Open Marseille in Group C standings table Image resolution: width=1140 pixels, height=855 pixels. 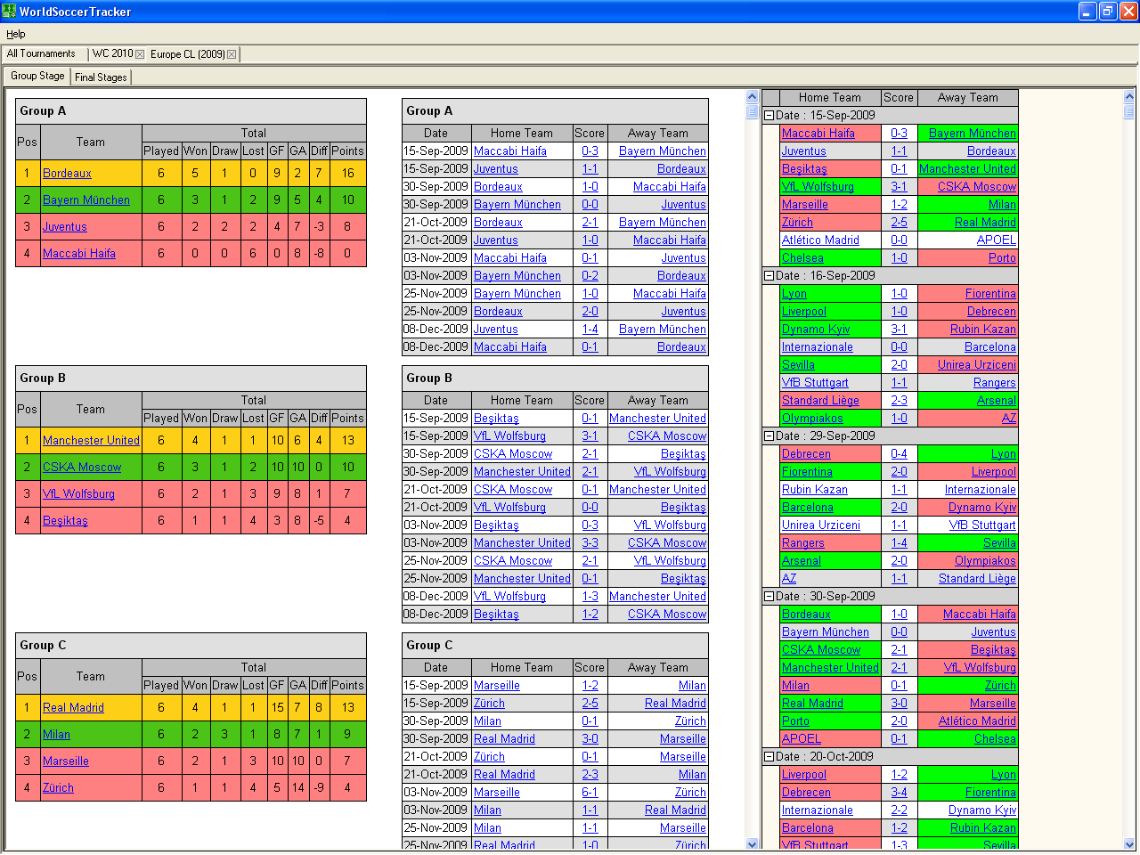(x=66, y=761)
